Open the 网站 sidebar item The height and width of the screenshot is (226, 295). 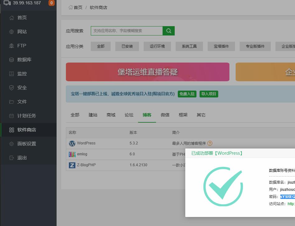29,32
